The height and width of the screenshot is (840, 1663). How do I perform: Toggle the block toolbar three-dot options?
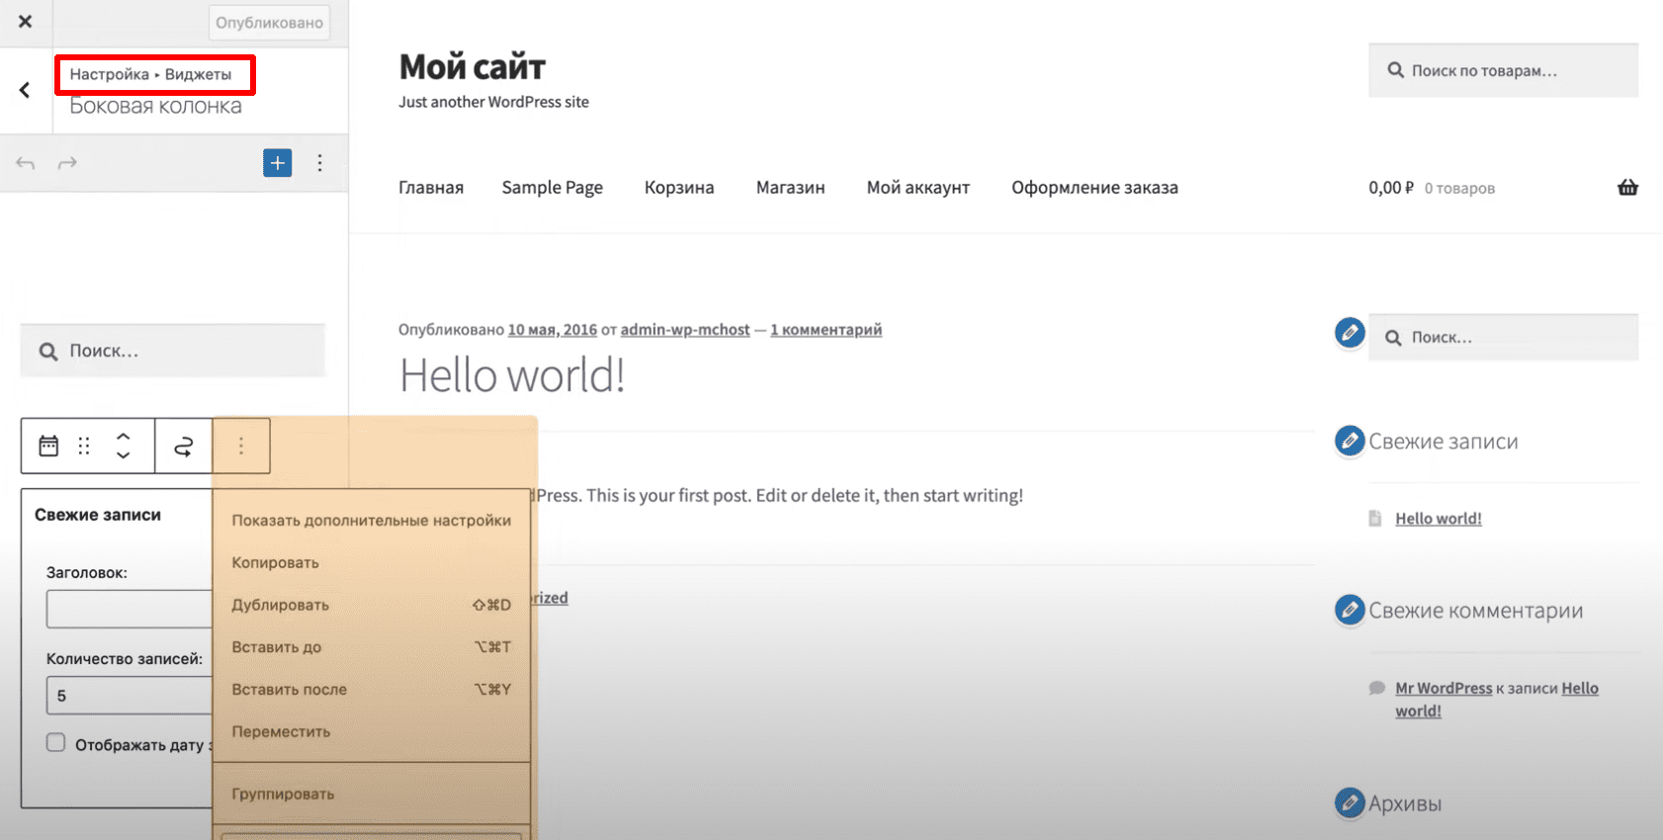point(241,446)
